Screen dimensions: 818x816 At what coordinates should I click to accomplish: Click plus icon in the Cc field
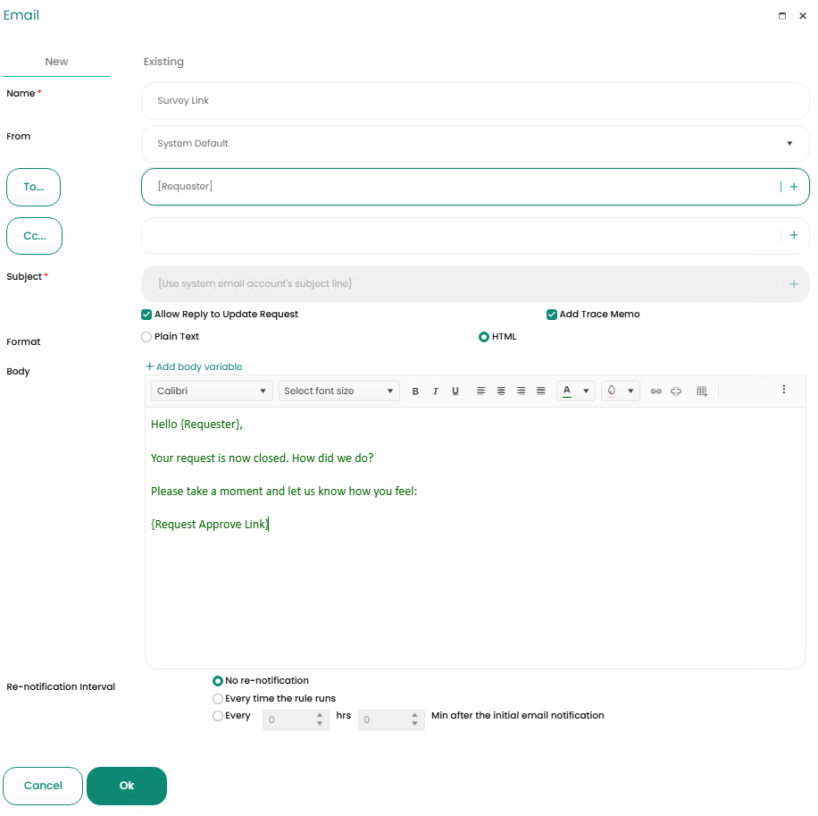tap(793, 235)
